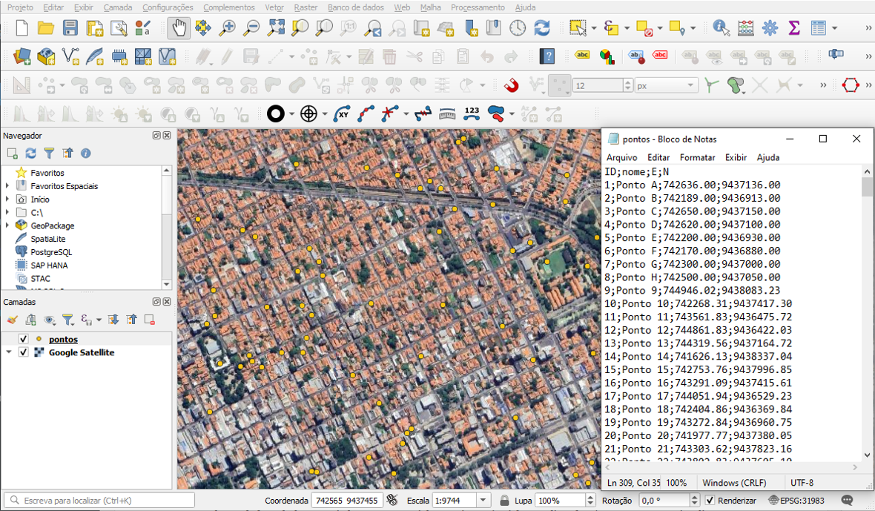Click the EPSG:31983 CRS button
The width and height of the screenshot is (875, 511).
(x=796, y=501)
